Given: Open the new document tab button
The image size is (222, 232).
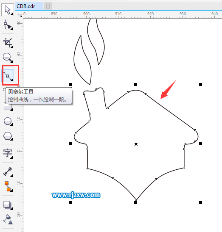Looking at the screenshot, I should click(48, 6).
